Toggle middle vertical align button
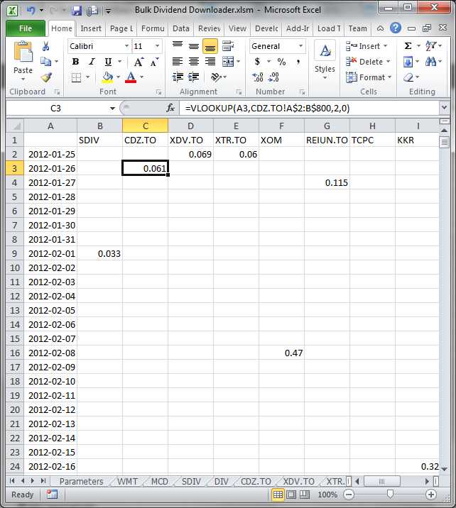 193,46
